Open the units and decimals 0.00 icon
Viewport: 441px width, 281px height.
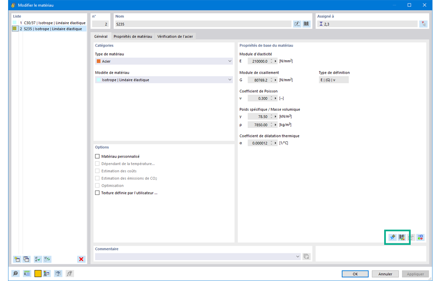pos(27,273)
